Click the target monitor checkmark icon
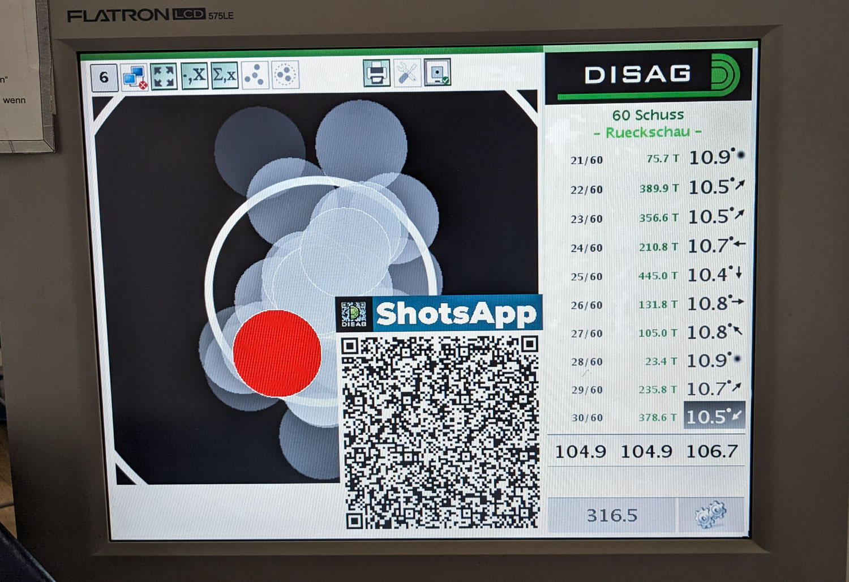 click(437, 73)
